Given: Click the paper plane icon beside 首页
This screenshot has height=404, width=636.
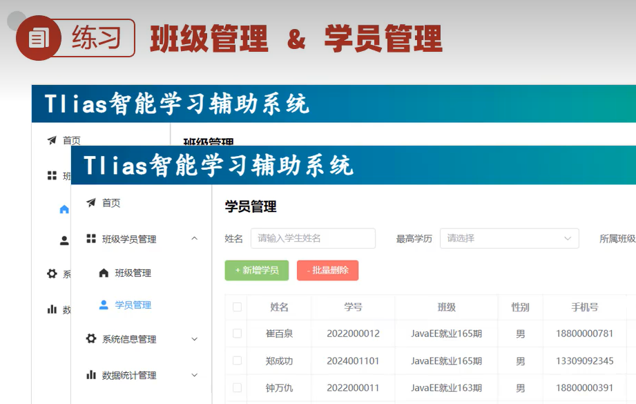Looking at the screenshot, I should point(91,203).
